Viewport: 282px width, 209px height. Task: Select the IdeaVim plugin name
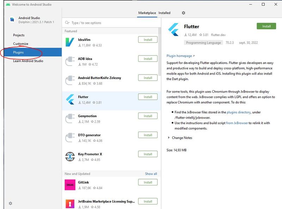(x=84, y=40)
